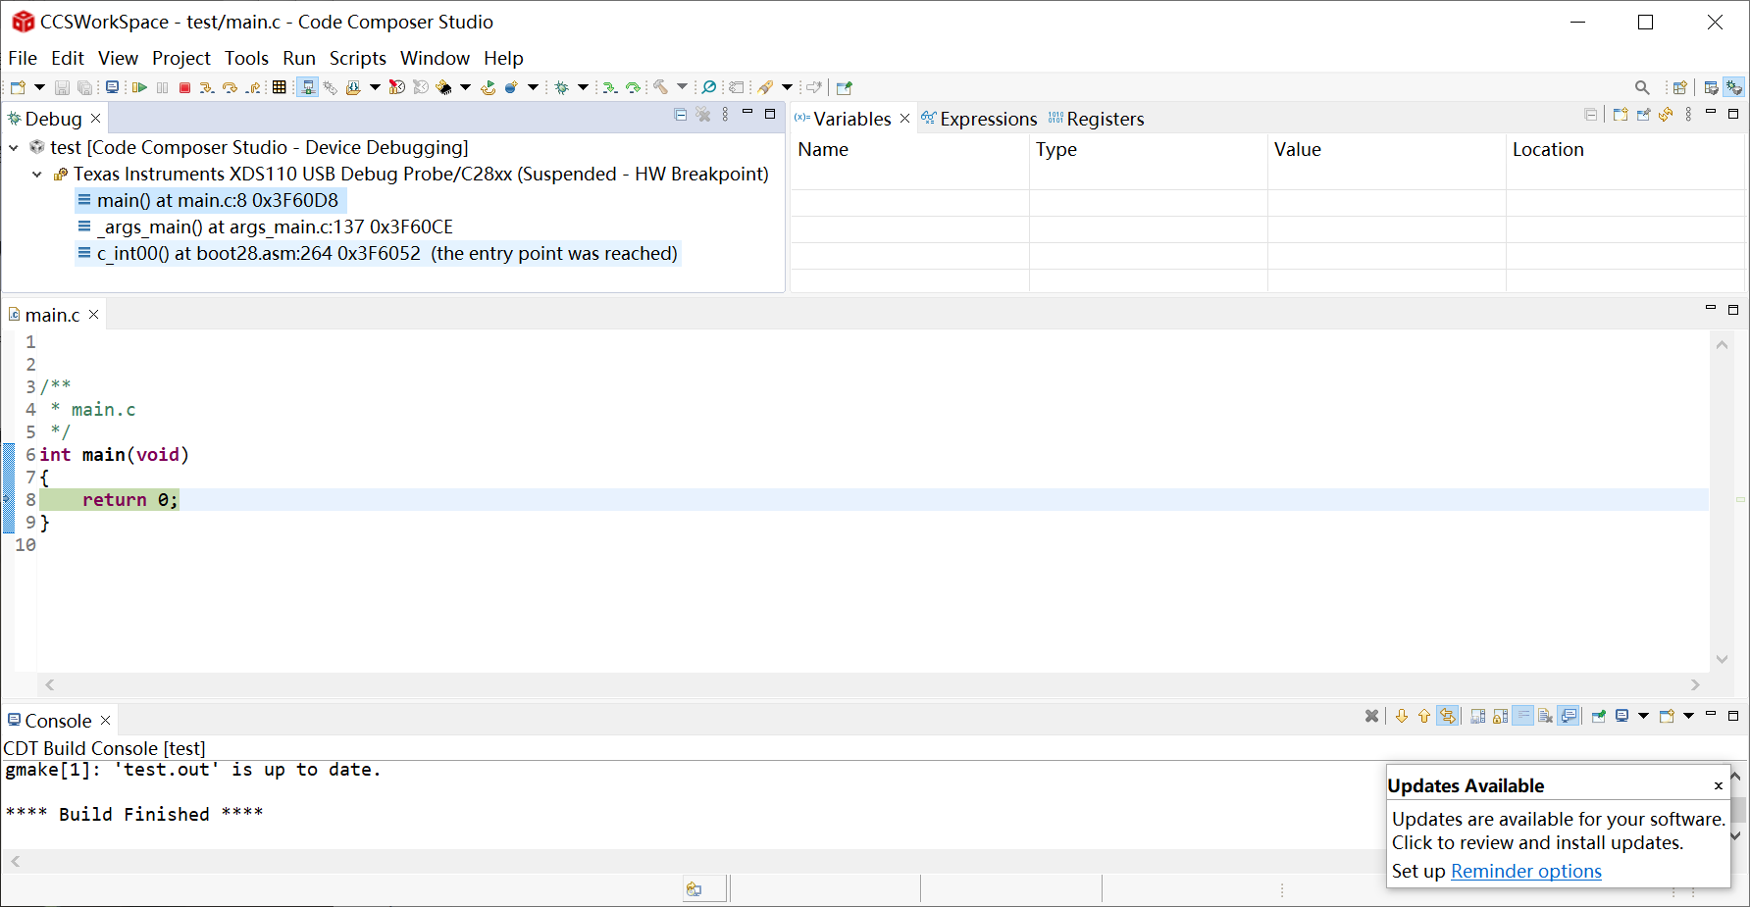
Task: Click the search magnifier icon
Action: click(1642, 87)
